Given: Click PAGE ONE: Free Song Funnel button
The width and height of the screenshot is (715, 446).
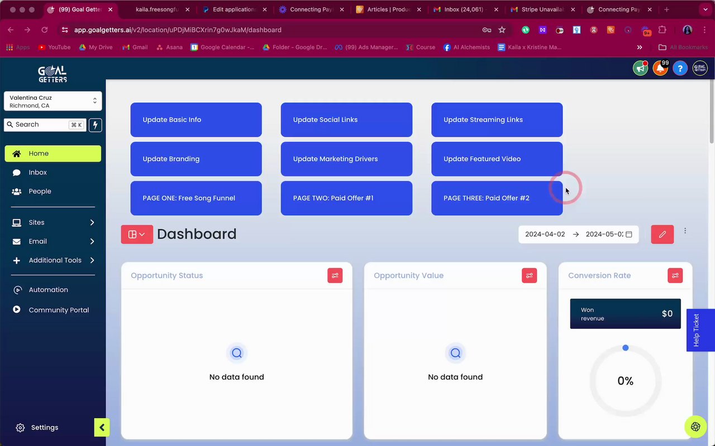Looking at the screenshot, I should pos(196,198).
